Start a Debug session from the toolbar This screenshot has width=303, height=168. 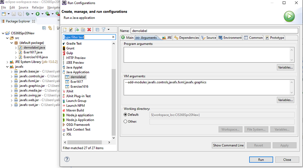28,14
